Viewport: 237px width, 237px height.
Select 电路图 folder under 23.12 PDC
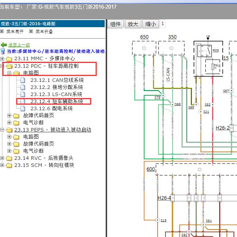coord(31,73)
